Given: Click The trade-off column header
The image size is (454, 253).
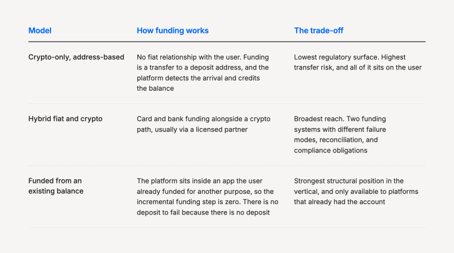Looking at the screenshot, I should pos(318,31).
